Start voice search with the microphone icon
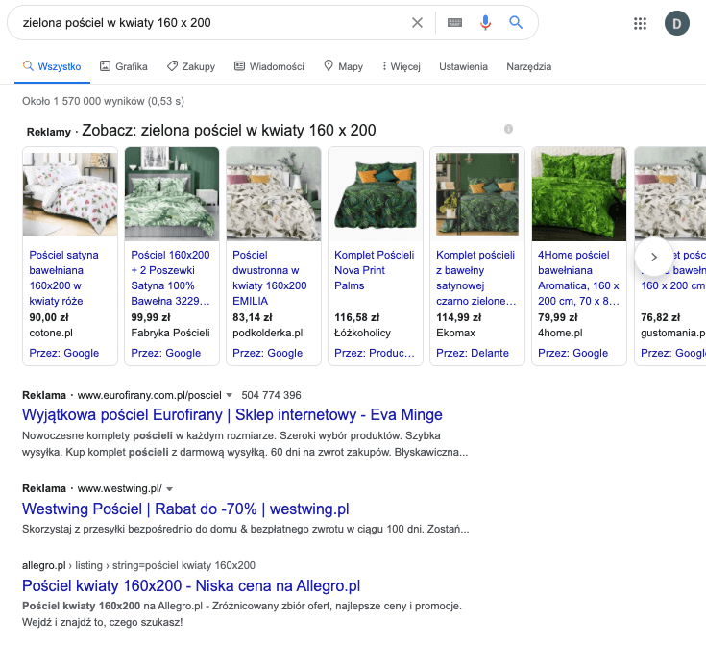This screenshot has width=706, height=645. (x=485, y=22)
